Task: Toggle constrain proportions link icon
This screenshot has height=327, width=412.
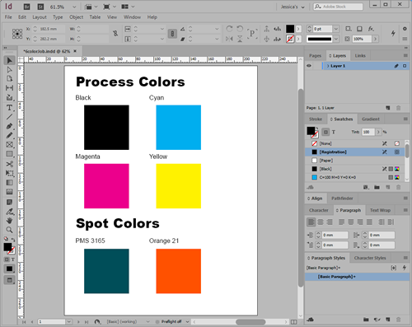Action: 115,34
